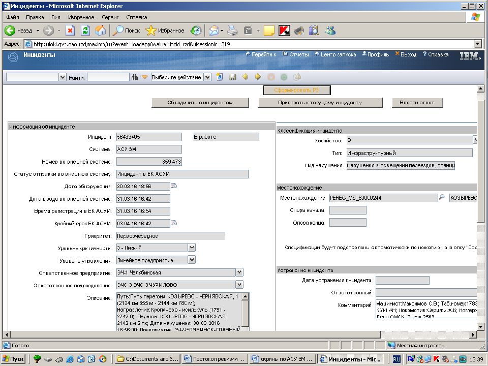
Task: Open the IE Search (Поиск) tool
Action: (127, 30)
